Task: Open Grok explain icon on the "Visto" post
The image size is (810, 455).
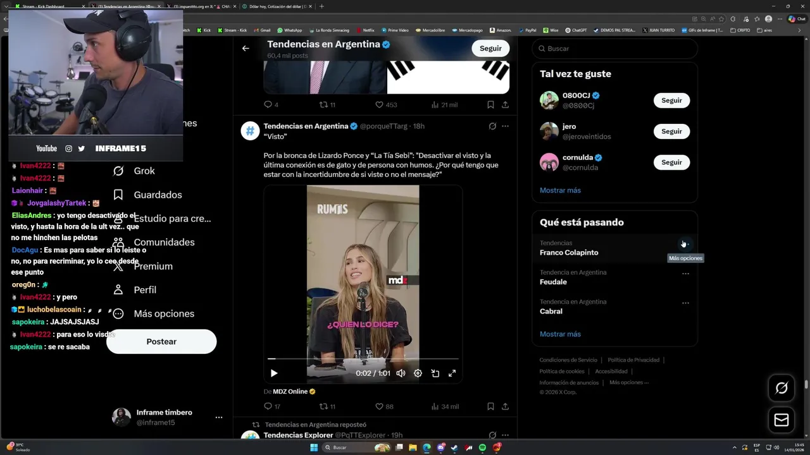Action: pyautogui.click(x=492, y=126)
